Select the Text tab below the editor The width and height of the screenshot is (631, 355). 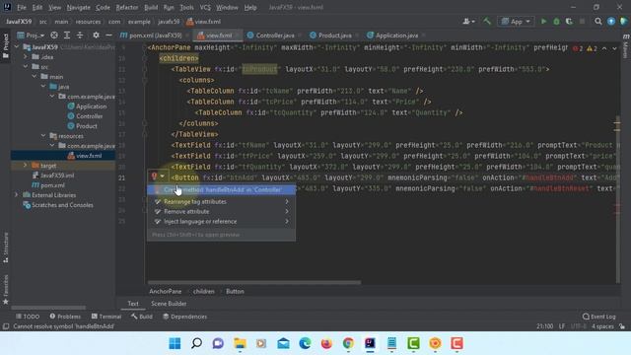click(133, 304)
